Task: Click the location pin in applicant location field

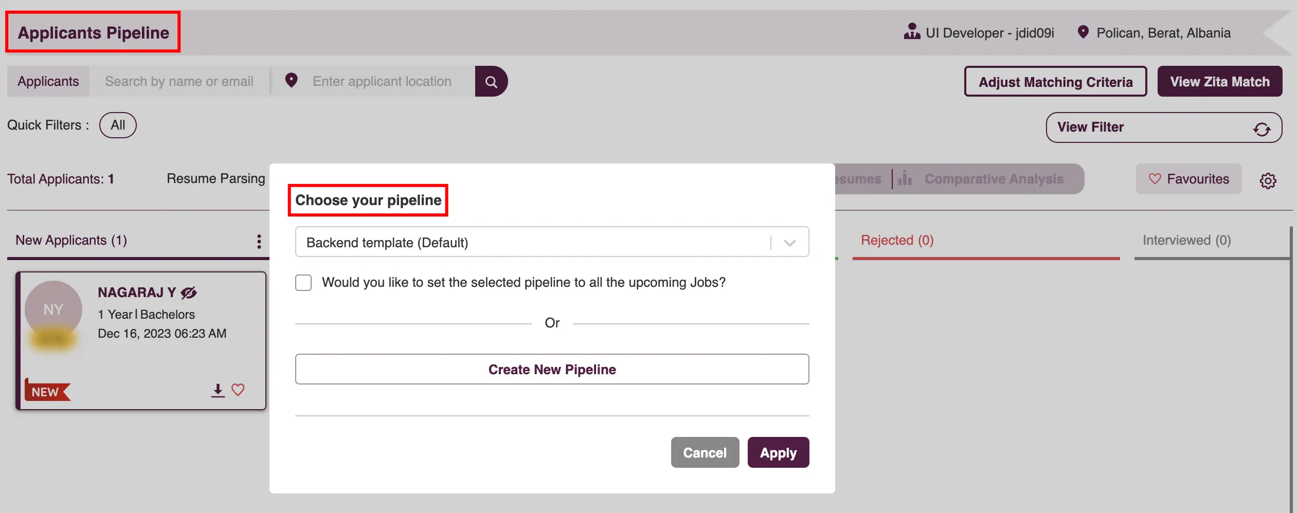Action: point(291,81)
